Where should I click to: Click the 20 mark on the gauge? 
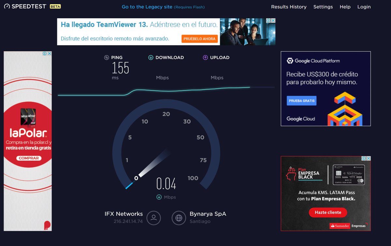point(166,114)
